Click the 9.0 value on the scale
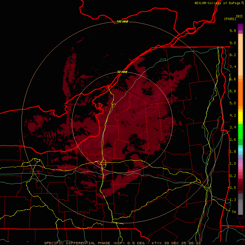Screen dimensions: 245x245 [x=233, y=43]
